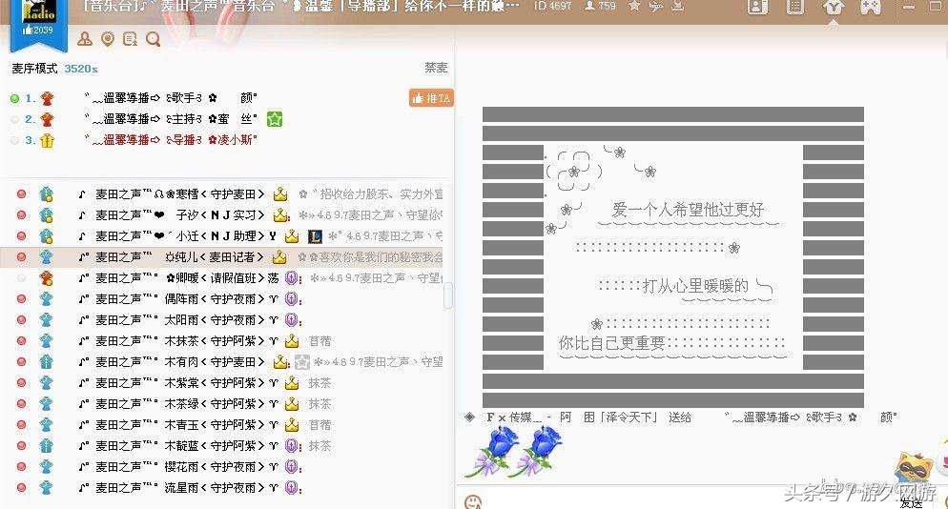This screenshot has height=509, width=948.
Task: Click the online user count 759
Action: tap(600, 6)
